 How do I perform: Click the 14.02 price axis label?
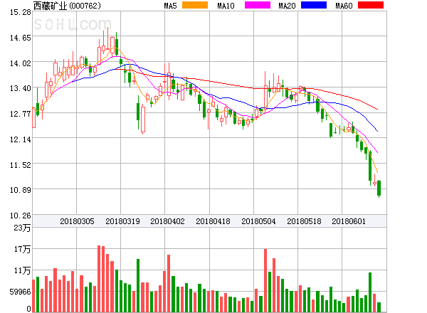pyautogui.click(x=21, y=63)
